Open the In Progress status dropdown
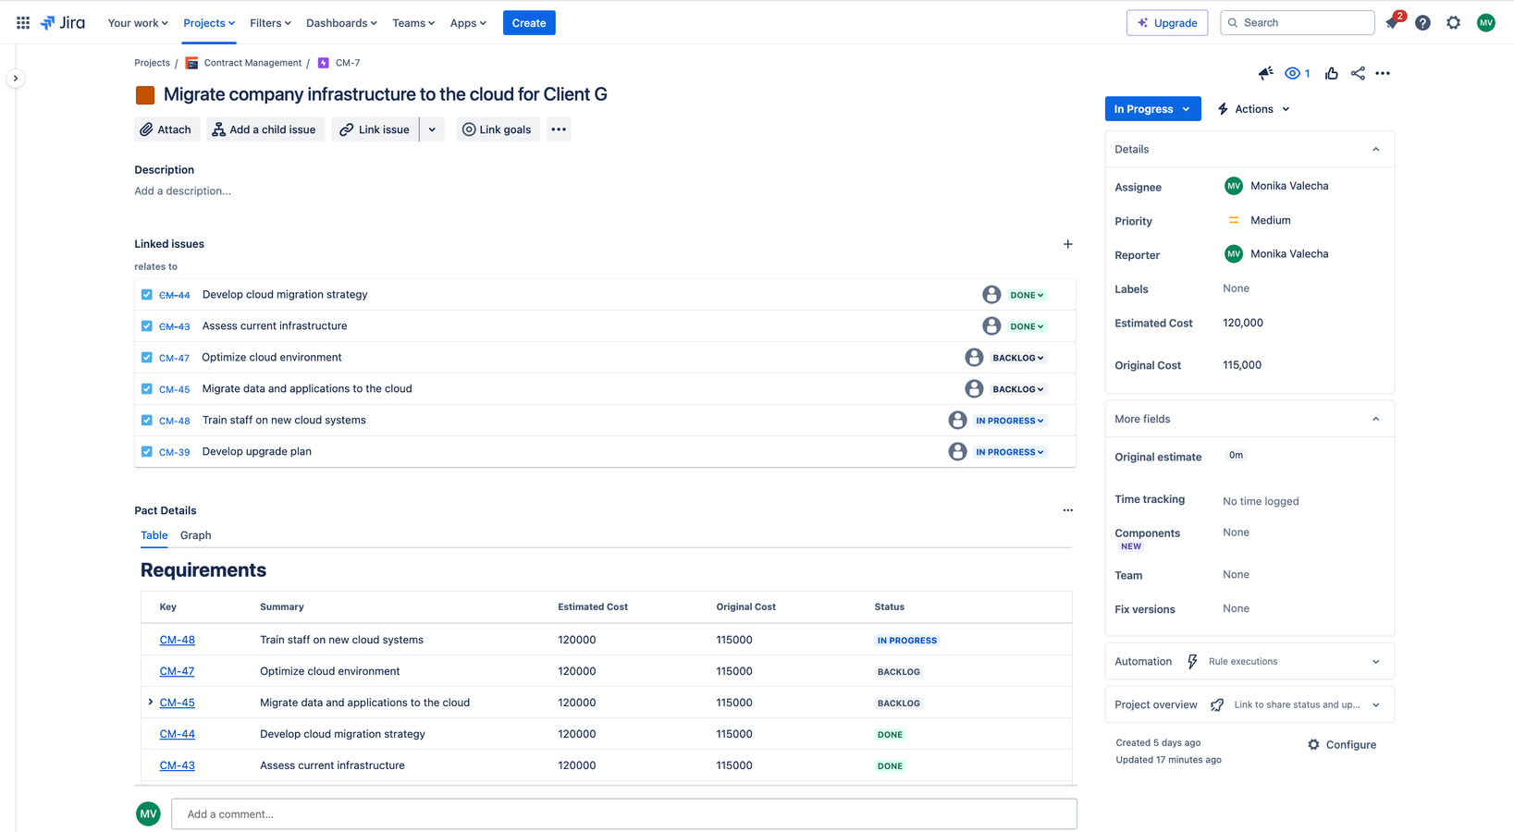The height and width of the screenshot is (832, 1514). pyautogui.click(x=1152, y=109)
